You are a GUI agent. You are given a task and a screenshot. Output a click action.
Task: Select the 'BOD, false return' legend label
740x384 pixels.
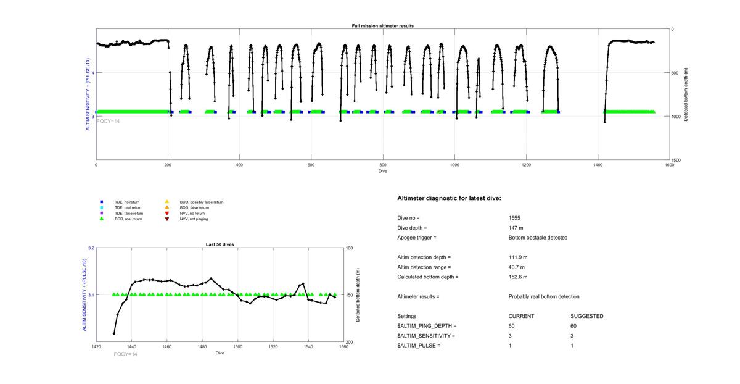[195, 207]
